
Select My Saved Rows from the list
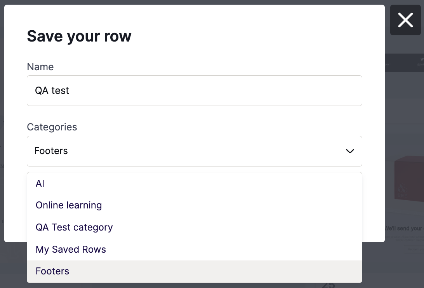tap(195, 249)
